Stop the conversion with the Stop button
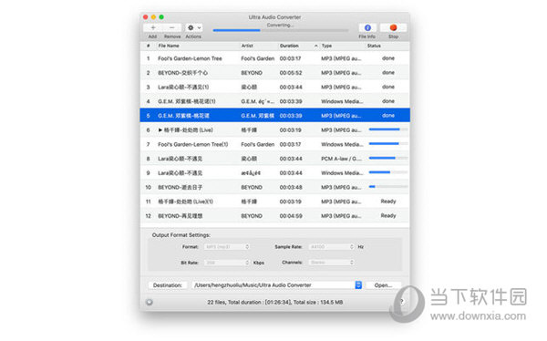Screen dimensions: 547x341 coord(393,27)
